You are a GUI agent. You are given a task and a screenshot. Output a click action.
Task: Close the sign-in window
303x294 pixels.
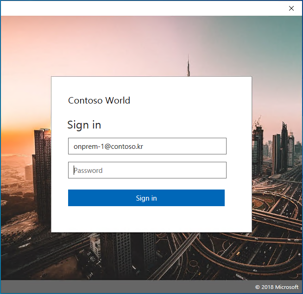291,8
